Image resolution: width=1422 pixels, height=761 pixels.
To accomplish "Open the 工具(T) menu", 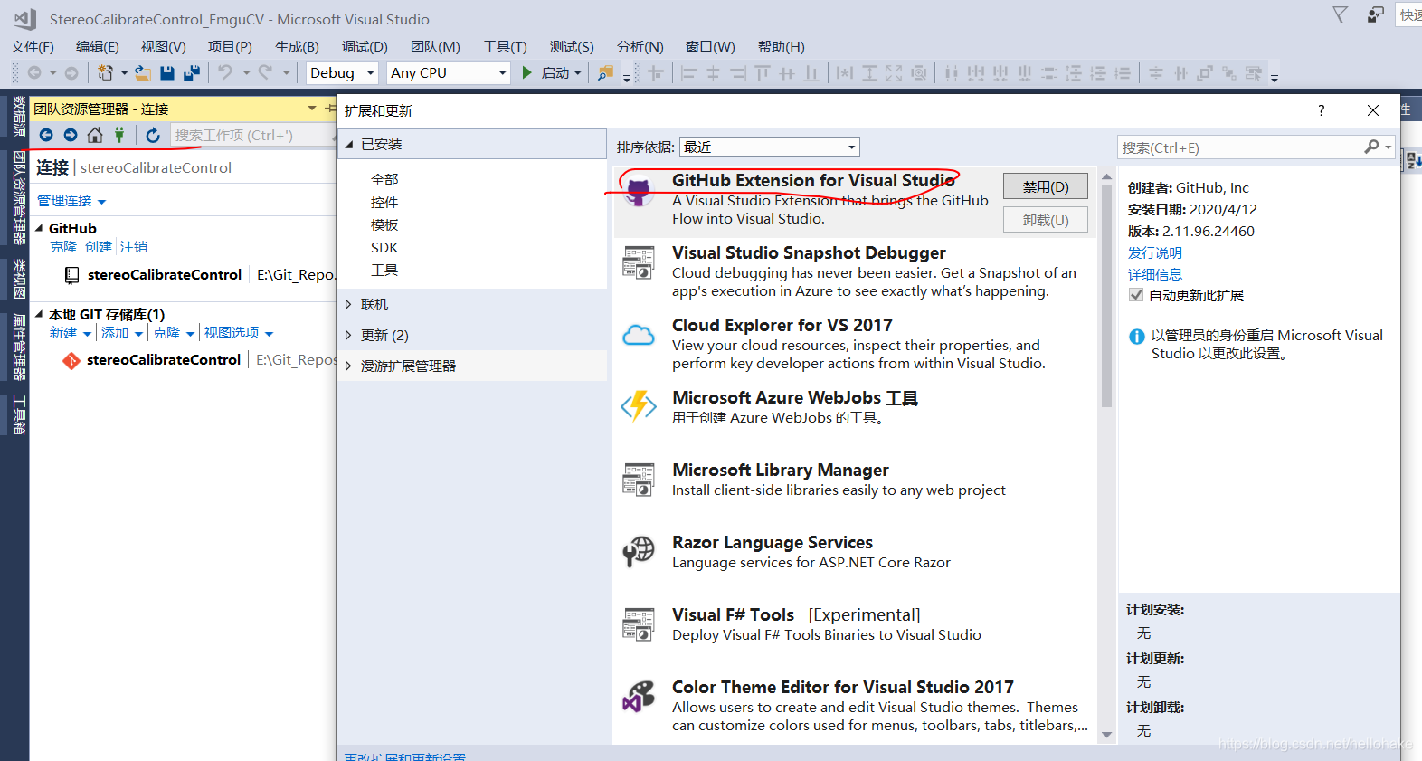I will 505,47.
